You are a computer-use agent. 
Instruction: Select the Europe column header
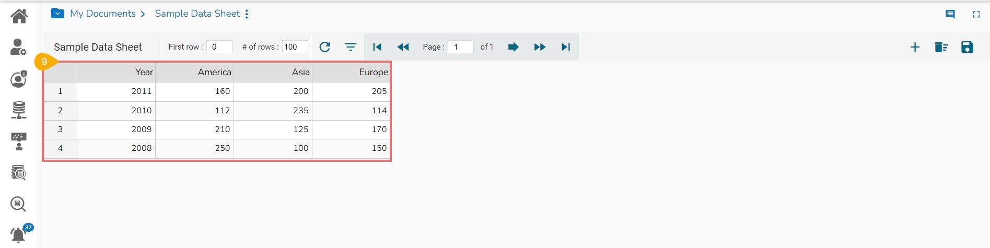[351, 73]
